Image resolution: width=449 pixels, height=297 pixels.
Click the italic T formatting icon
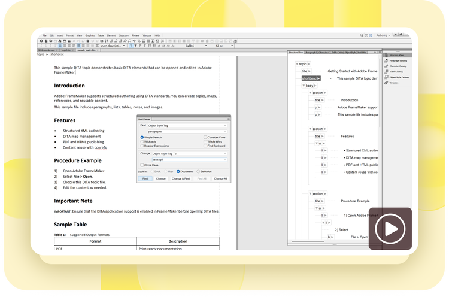click(x=140, y=46)
